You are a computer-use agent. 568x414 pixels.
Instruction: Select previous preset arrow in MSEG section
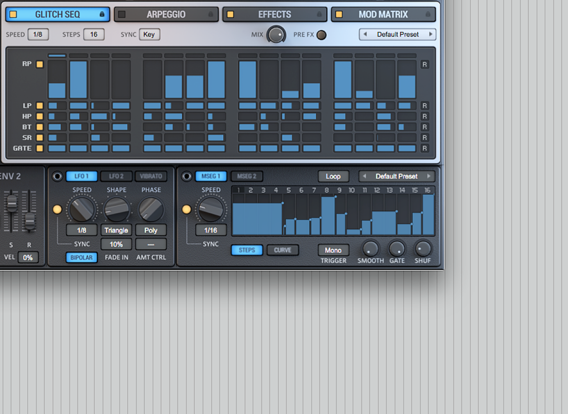click(365, 176)
